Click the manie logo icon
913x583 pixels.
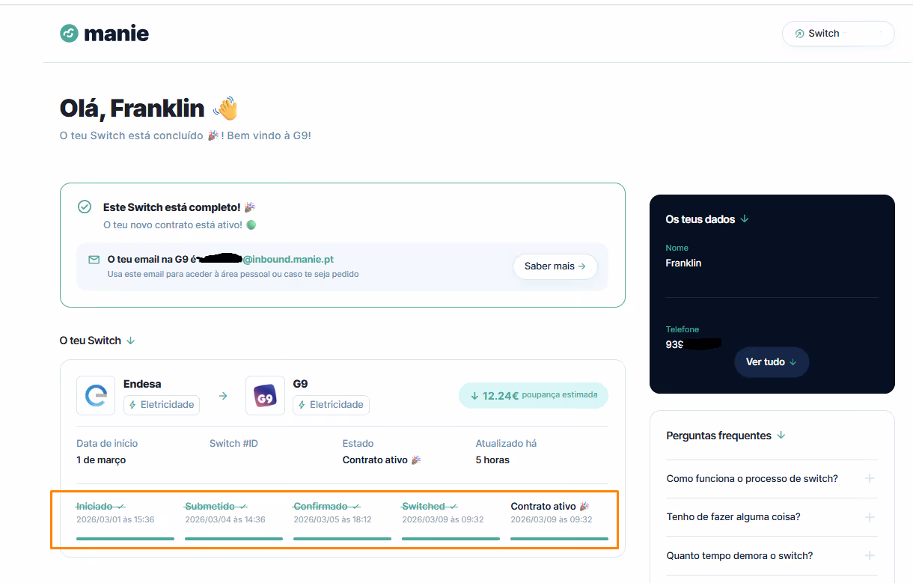click(69, 34)
